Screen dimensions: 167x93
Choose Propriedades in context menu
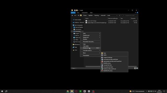tap(91, 56)
